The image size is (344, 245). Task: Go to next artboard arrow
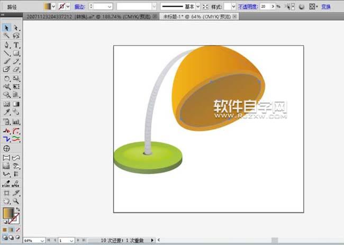pos(78,240)
